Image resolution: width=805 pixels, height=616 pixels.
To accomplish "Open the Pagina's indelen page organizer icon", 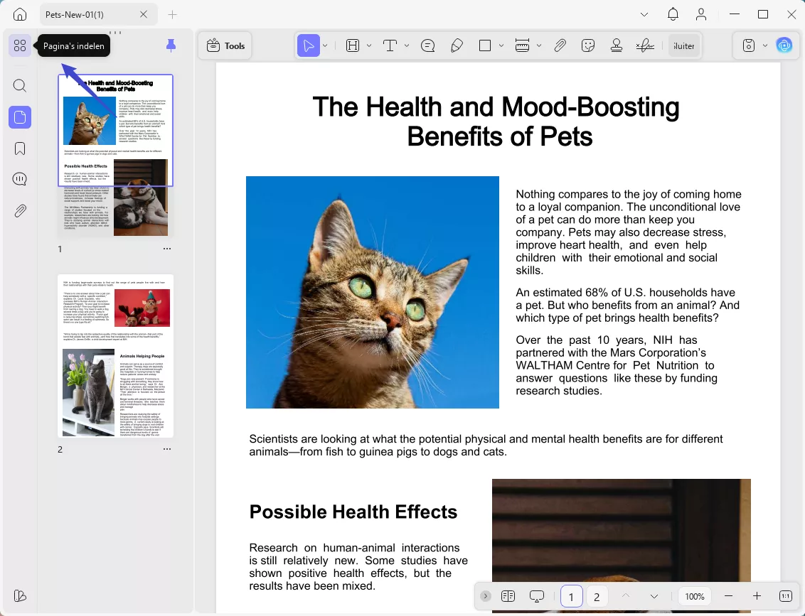I will [x=20, y=46].
